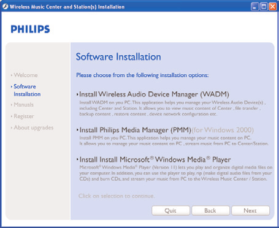Select Software Installation in sidebar
279x228 pixels.
26,90
